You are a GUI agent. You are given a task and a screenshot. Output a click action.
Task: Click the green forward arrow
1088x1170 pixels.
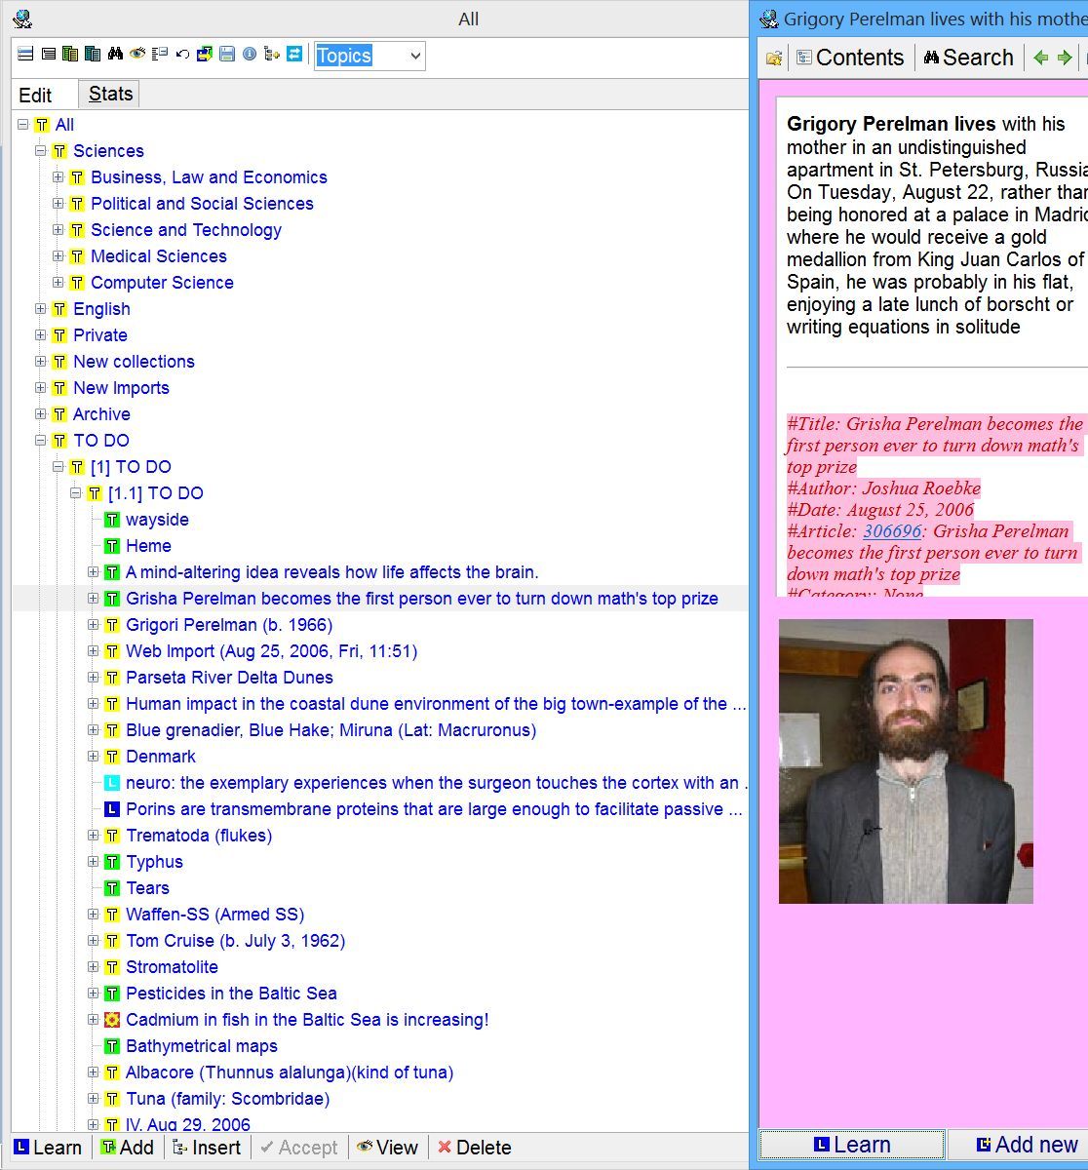coord(1065,58)
